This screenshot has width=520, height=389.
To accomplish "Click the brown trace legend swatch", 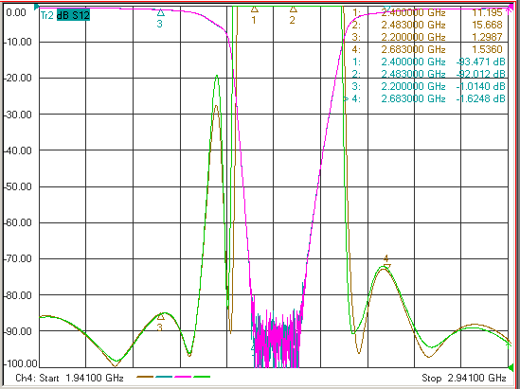I will [145, 377].
